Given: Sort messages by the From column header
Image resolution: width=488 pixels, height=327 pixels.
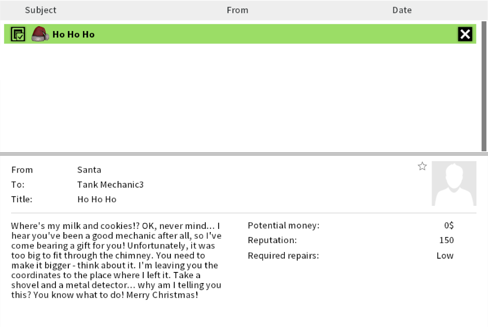Looking at the screenshot, I should click(237, 10).
